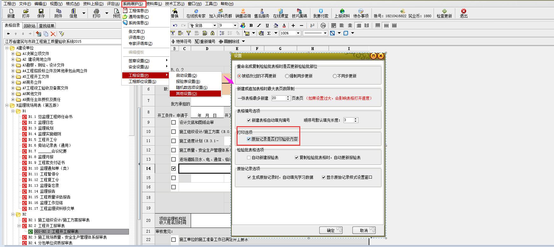Toggle Bold text formatting
This screenshot has width=554, height=247.
point(251,25)
